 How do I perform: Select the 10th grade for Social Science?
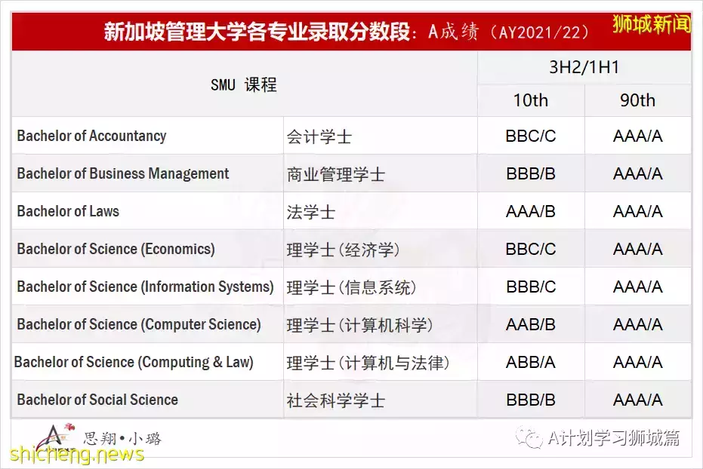[x=531, y=399]
